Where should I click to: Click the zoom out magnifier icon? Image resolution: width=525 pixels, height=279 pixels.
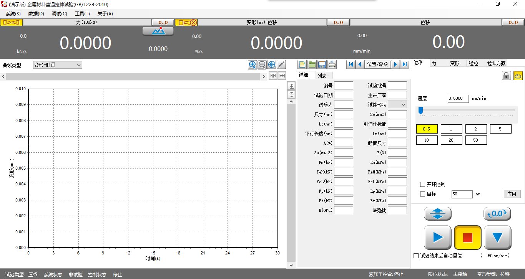[x=262, y=64]
